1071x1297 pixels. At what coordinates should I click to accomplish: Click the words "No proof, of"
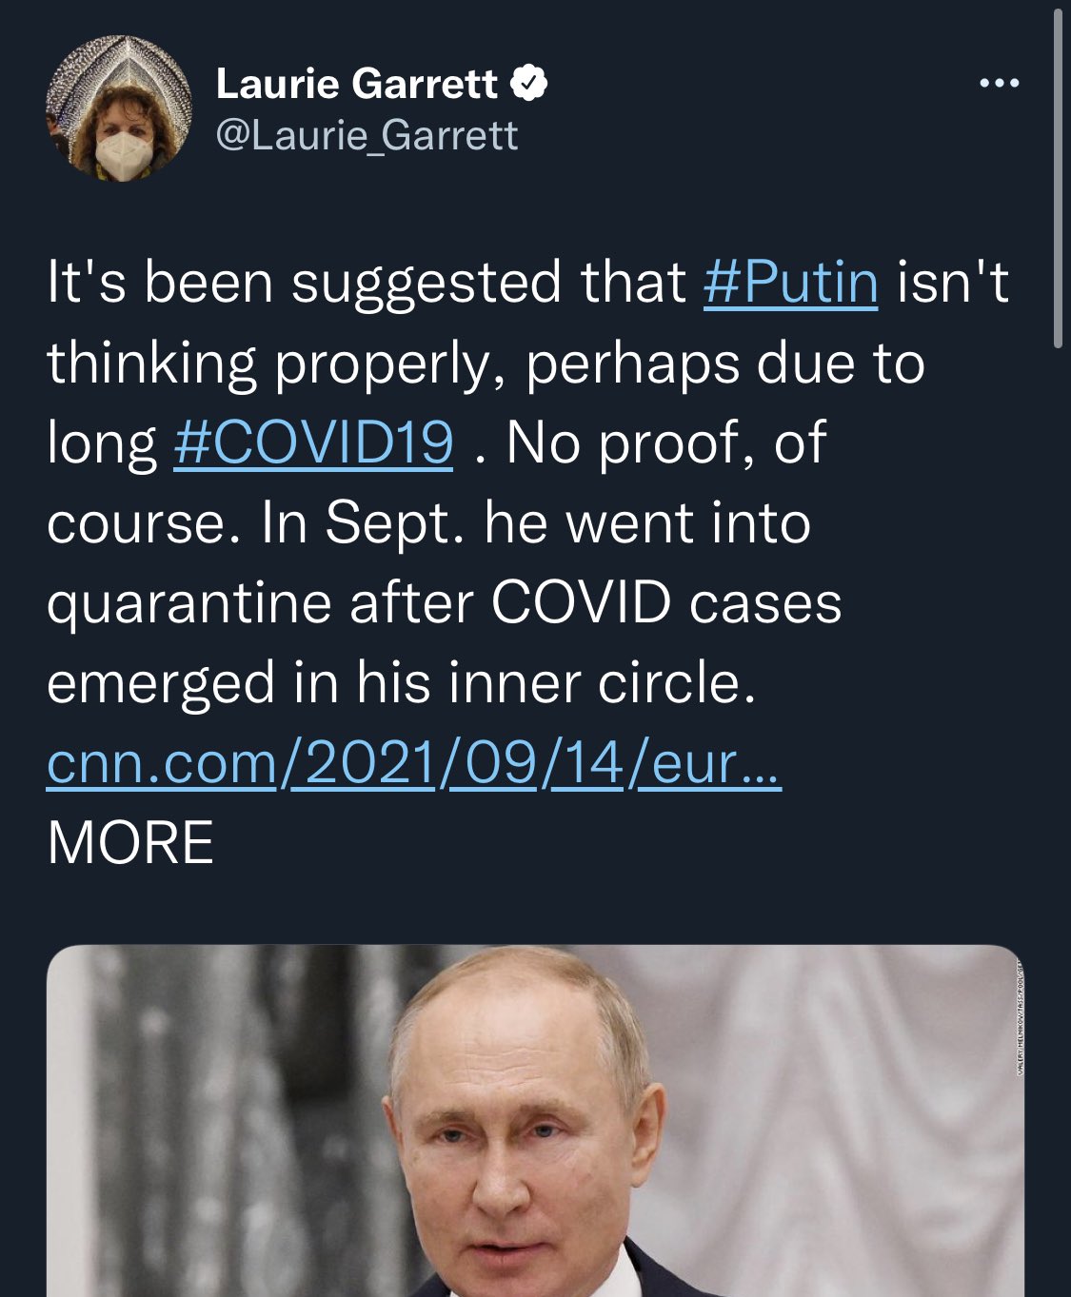(x=665, y=442)
